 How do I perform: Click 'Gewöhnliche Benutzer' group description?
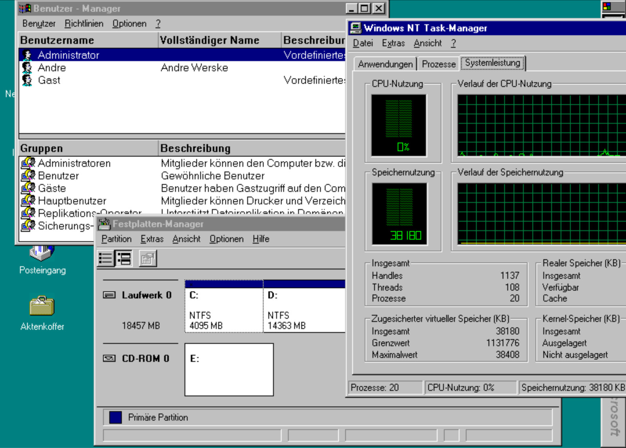[x=213, y=175]
